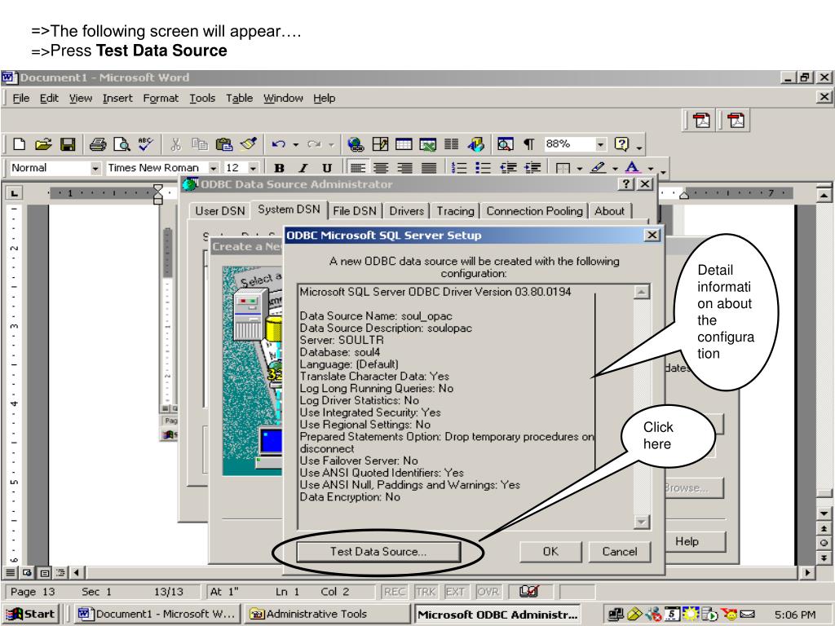Open the Tables and Borders icon
This screenshot has width=835, height=626.
click(x=380, y=144)
